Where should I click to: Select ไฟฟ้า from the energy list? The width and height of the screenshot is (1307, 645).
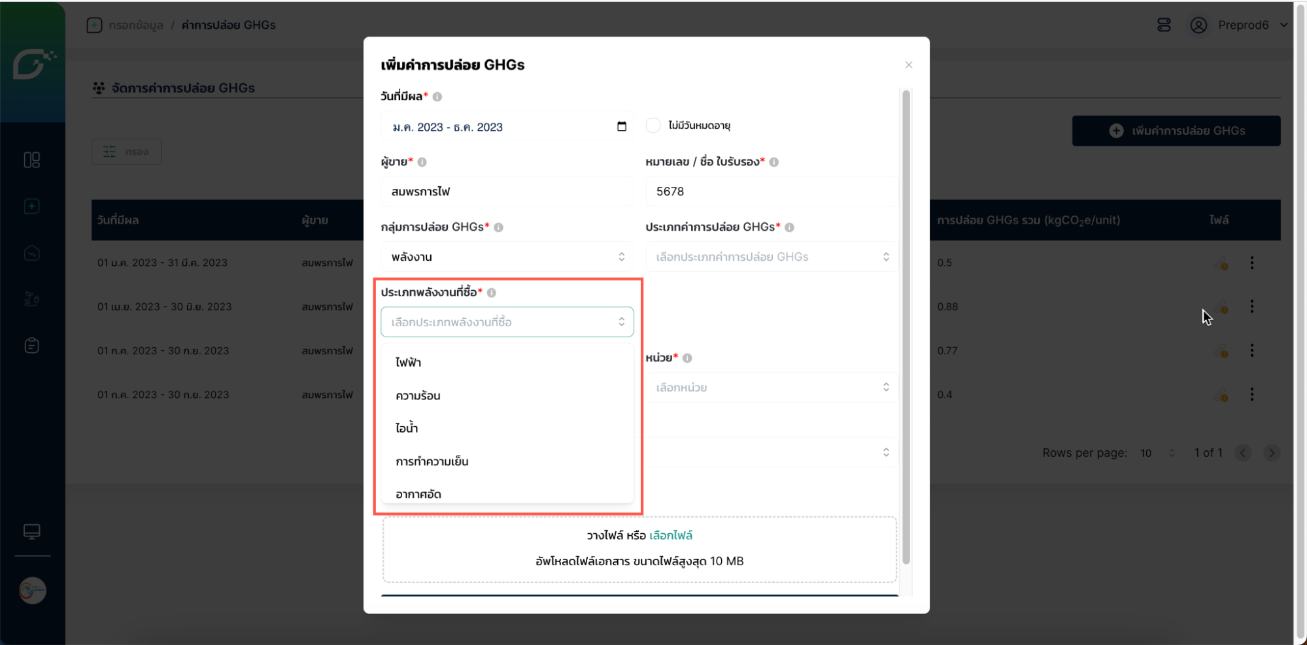(x=409, y=363)
